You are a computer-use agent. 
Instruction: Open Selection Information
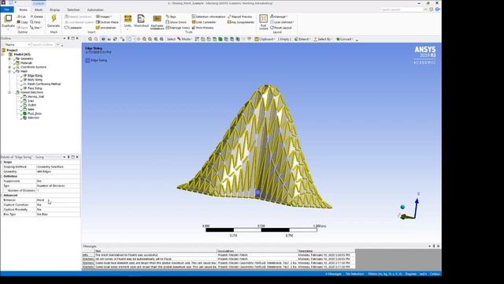(x=208, y=17)
